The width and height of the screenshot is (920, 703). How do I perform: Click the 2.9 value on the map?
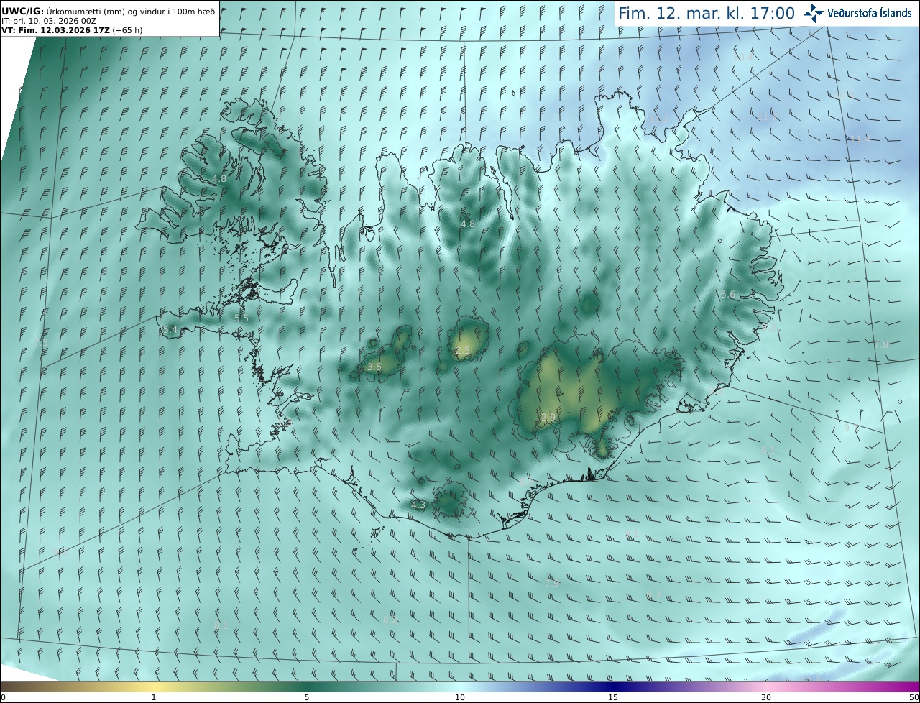click(x=548, y=417)
